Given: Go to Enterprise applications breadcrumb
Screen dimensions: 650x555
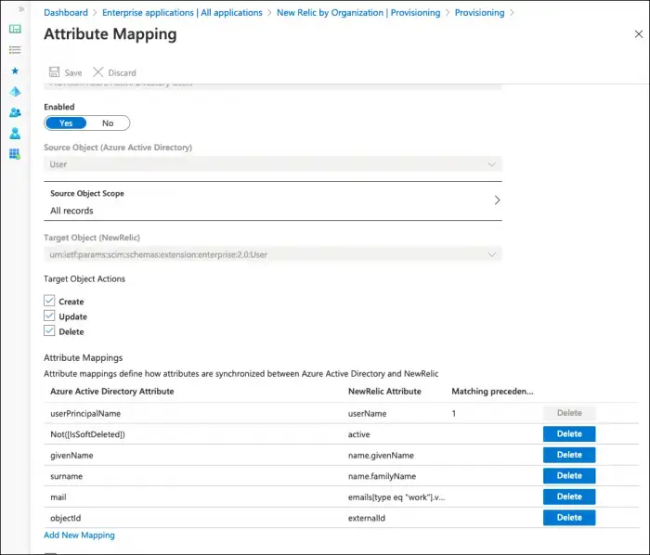Looking at the screenshot, I should 183,13.
